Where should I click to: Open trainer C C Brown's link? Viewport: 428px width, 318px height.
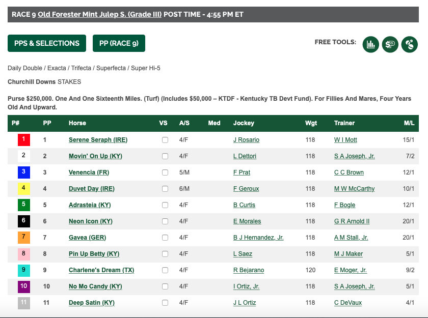[349, 172]
